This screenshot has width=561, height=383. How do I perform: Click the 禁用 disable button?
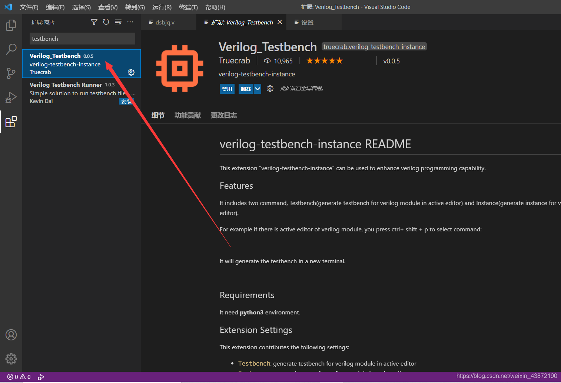[x=227, y=89]
